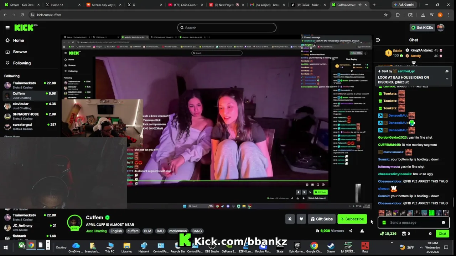Select the BAU stream tag
Screen dimensions: 456x256
pos(160,231)
